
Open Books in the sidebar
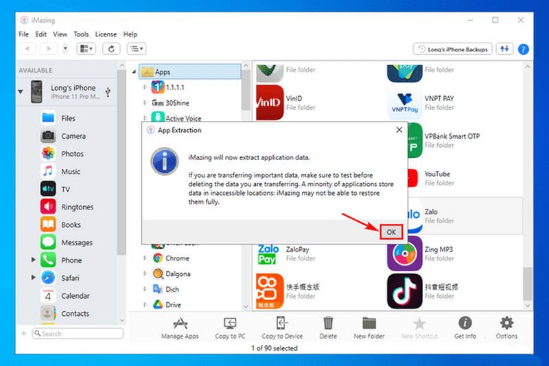(71, 225)
